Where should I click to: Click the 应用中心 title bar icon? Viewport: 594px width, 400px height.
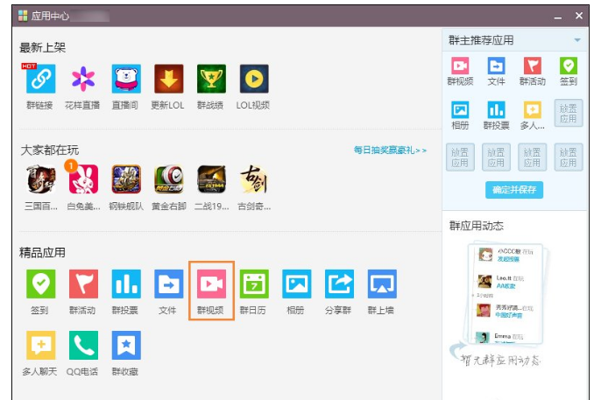coord(23,16)
